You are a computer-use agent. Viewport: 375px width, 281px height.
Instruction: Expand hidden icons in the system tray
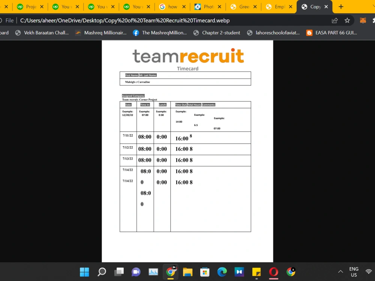click(340, 272)
